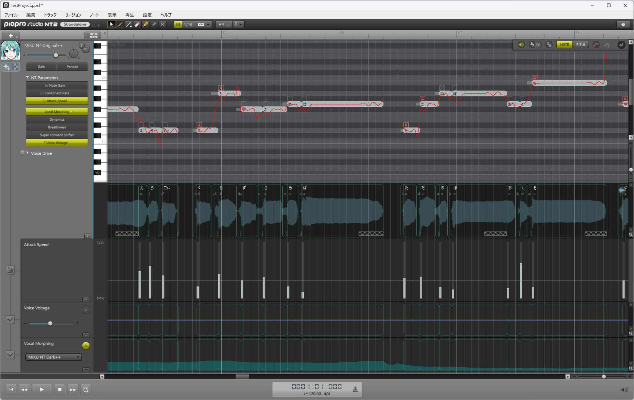Toggle the Voice Drive power button
This screenshot has height=400, width=634.
22,153
